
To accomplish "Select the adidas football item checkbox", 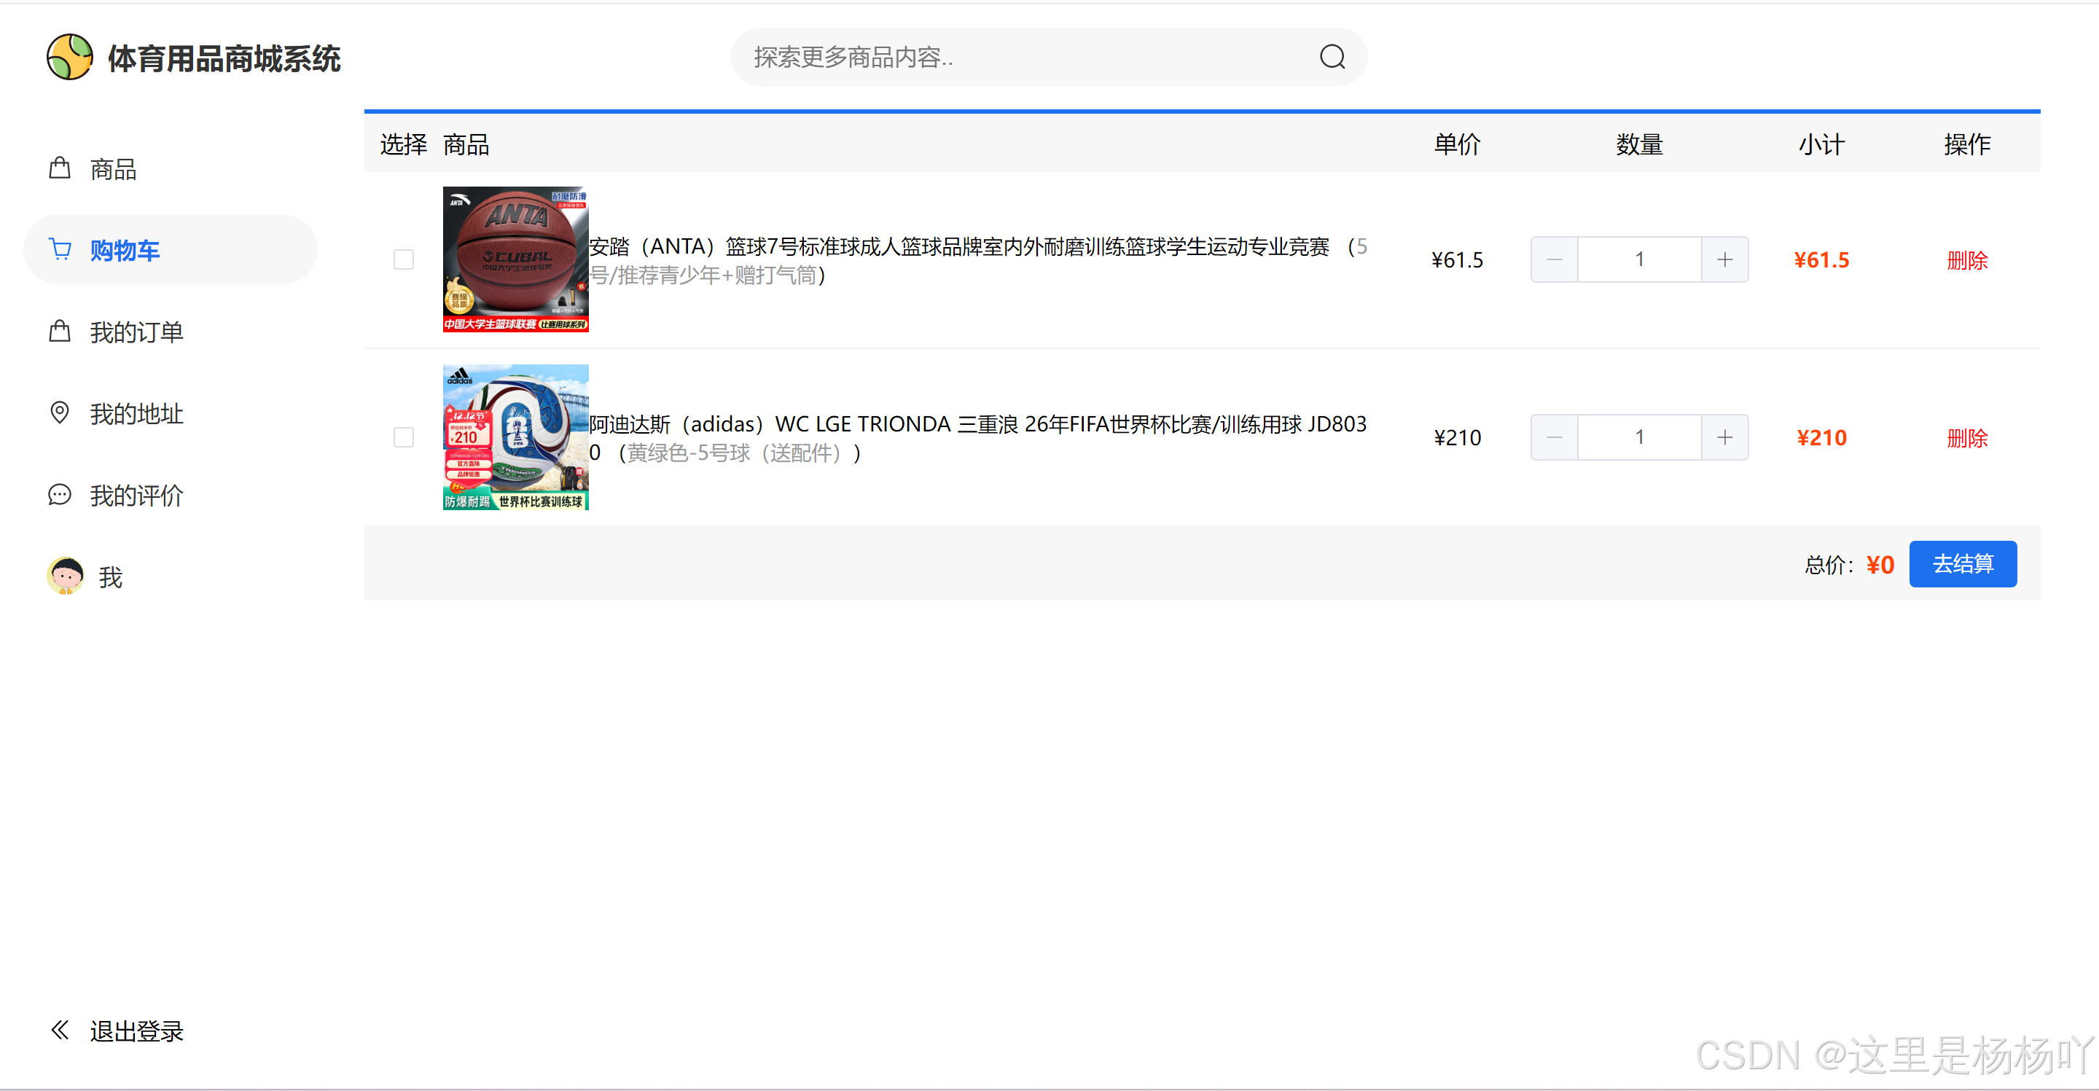I will coord(403,437).
